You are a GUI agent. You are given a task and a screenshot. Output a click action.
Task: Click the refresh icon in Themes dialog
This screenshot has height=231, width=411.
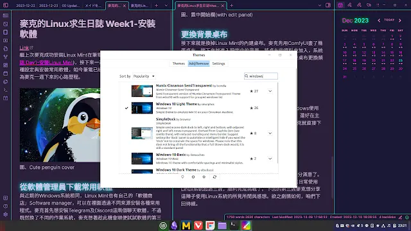(x=214, y=177)
